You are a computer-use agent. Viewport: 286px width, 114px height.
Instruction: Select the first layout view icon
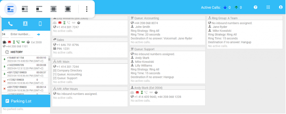point(10,9)
